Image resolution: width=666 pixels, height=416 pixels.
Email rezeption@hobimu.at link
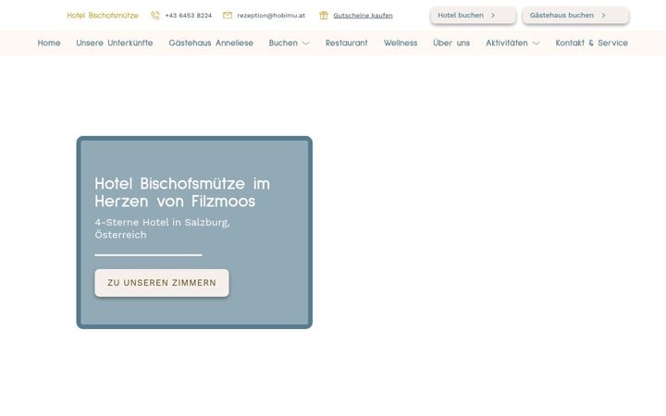coord(271,16)
